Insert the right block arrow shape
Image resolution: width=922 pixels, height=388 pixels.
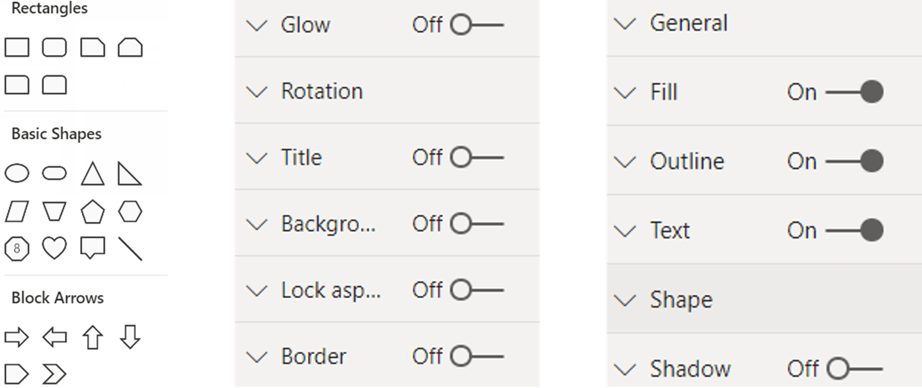tap(17, 337)
